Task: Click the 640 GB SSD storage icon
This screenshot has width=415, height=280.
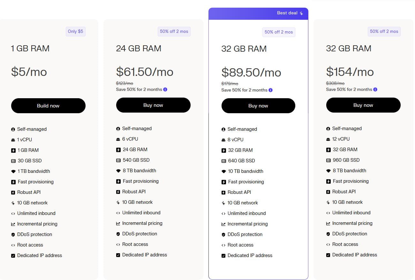Action: pos(223,161)
